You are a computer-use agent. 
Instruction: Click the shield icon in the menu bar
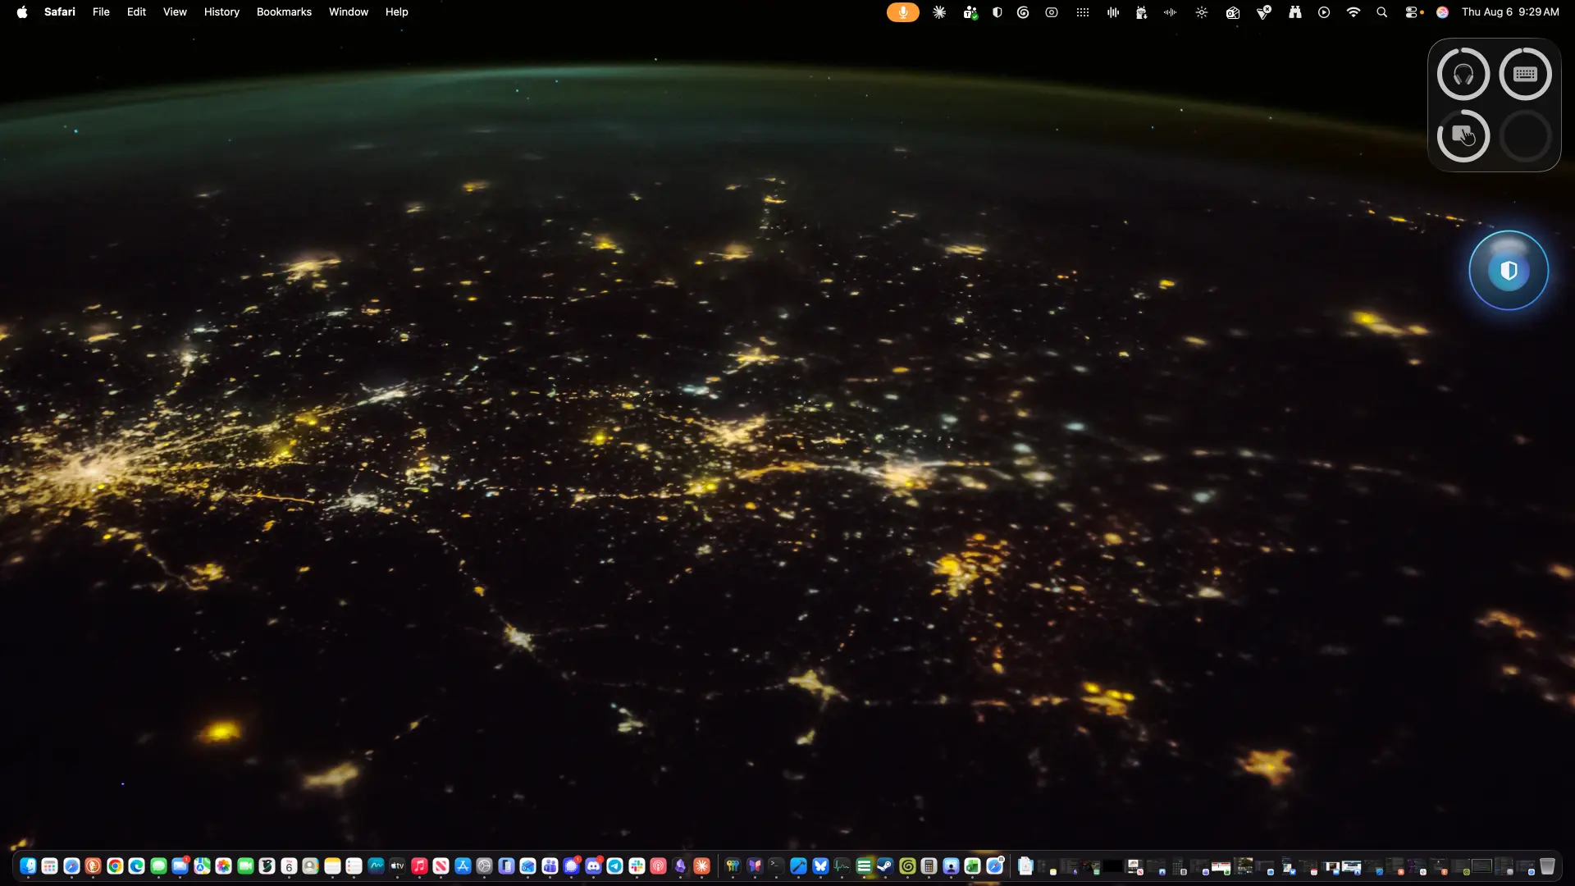coord(997,12)
